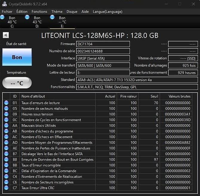Screen dimensions: 200x196
Task: Click the row Nombre de secteurs réalloués
Action: coord(98,109)
